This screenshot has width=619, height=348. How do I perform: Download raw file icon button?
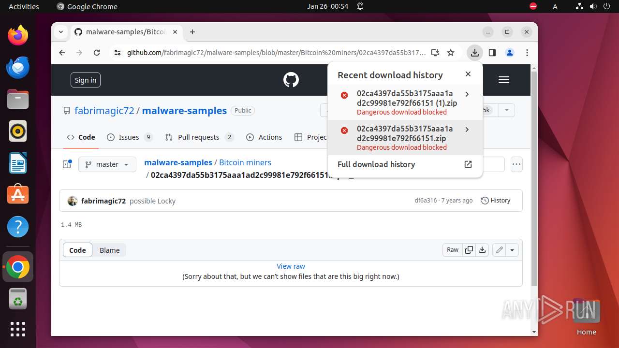482,250
